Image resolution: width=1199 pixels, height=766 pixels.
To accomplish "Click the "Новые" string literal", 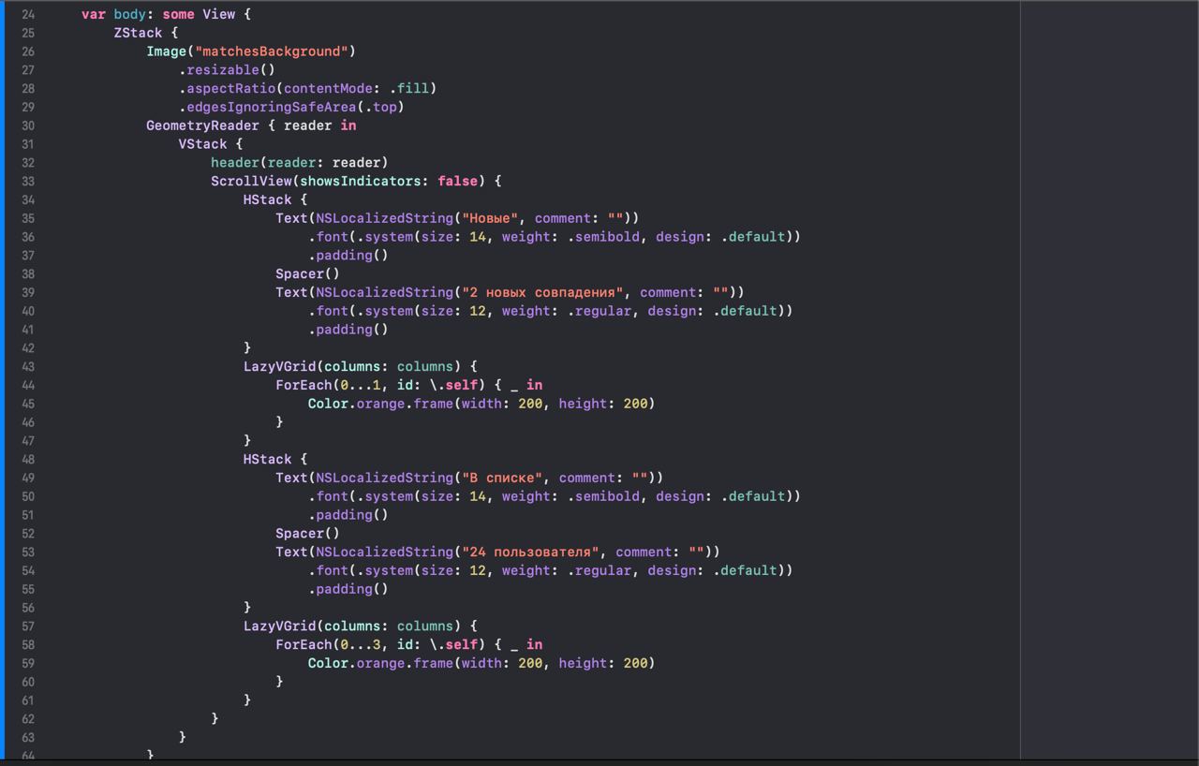I will (489, 218).
